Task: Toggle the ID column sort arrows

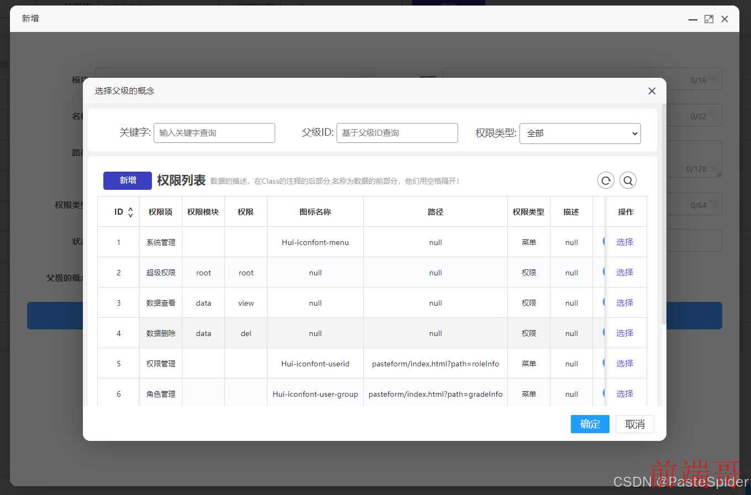Action: tap(130, 212)
